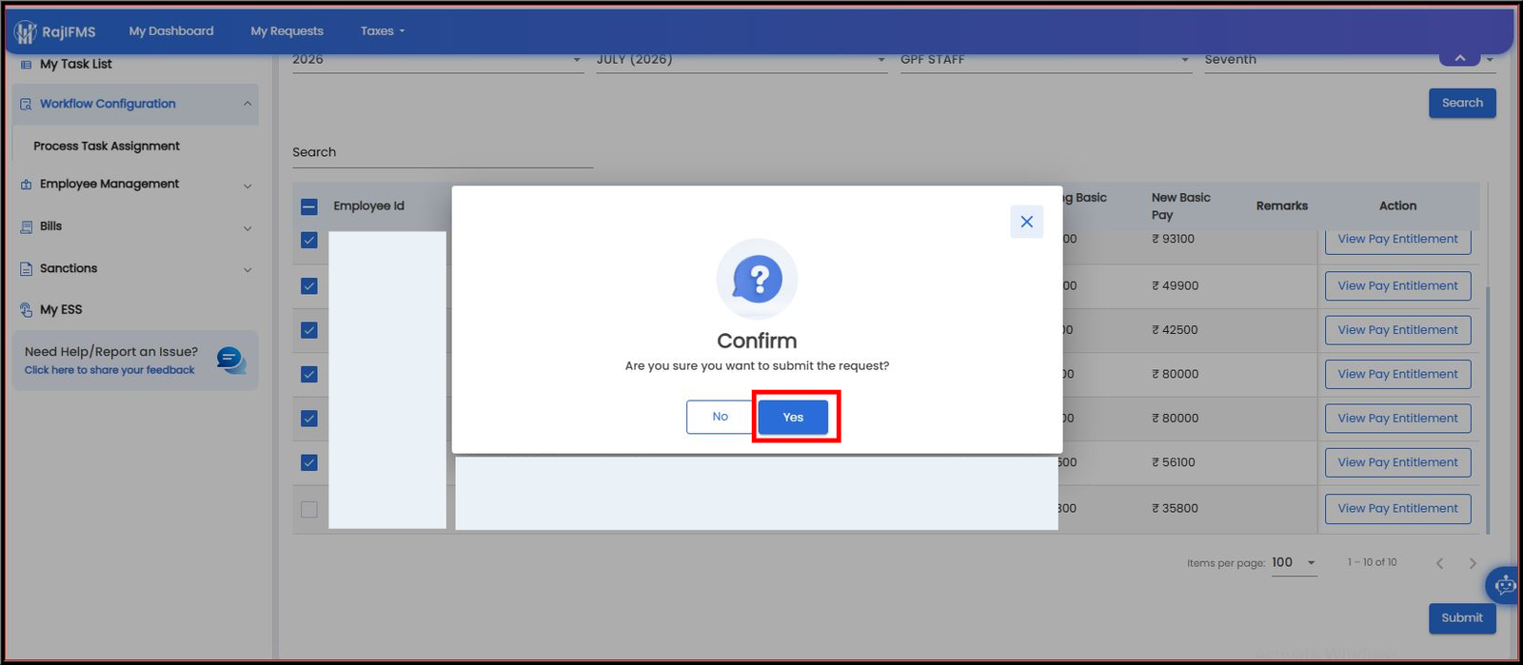Open the Items per page dropdown
This screenshot has height=665, width=1523.
point(1295,563)
